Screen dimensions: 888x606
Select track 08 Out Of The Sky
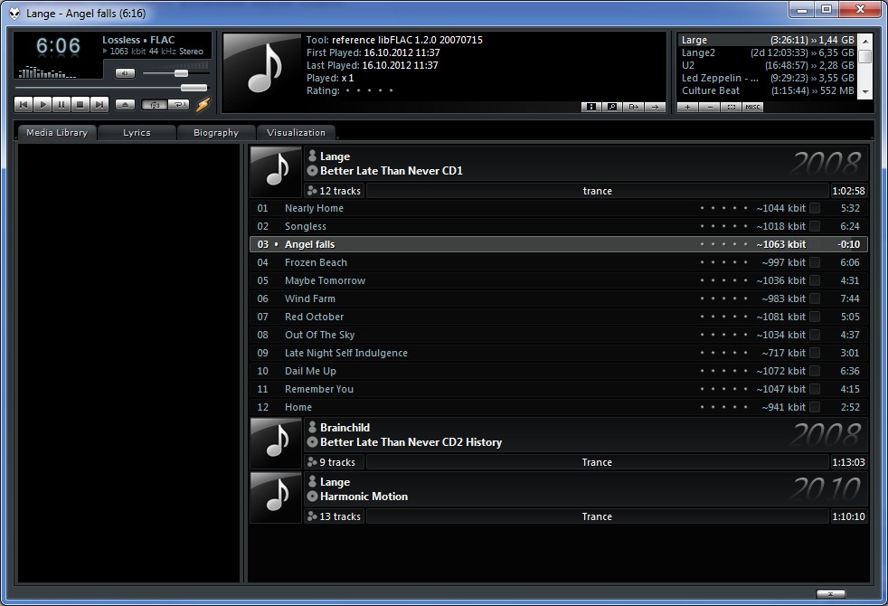click(559, 336)
